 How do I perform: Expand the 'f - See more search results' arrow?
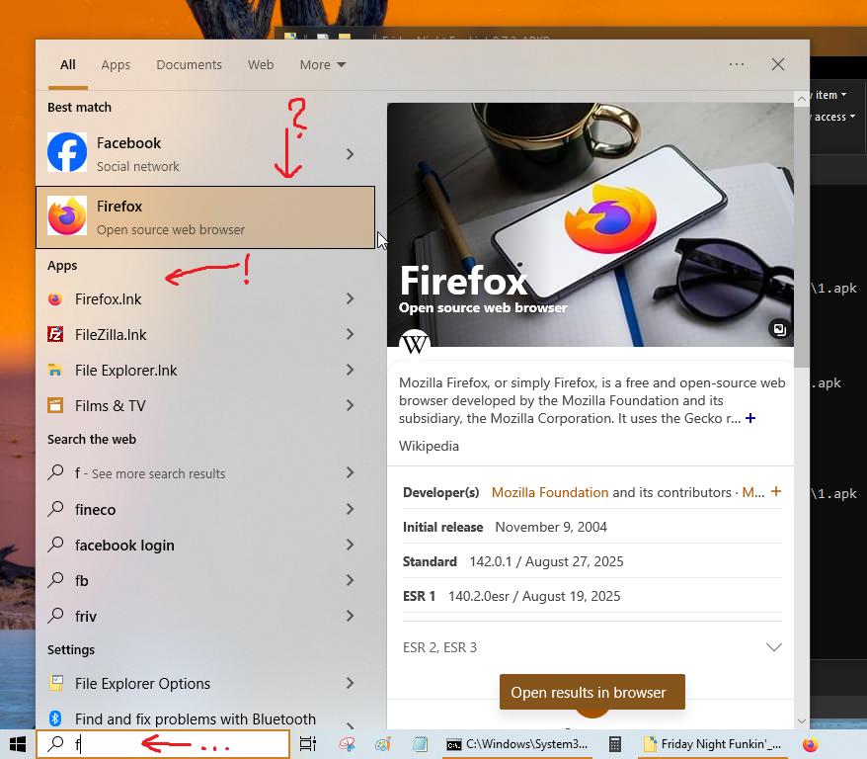click(350, 472)
